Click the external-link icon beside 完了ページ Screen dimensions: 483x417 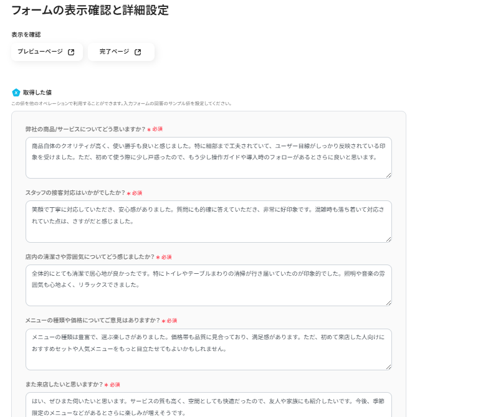point(138,52)
